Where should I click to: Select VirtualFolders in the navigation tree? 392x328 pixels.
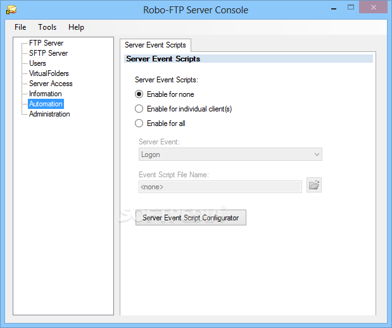point(49,73)
